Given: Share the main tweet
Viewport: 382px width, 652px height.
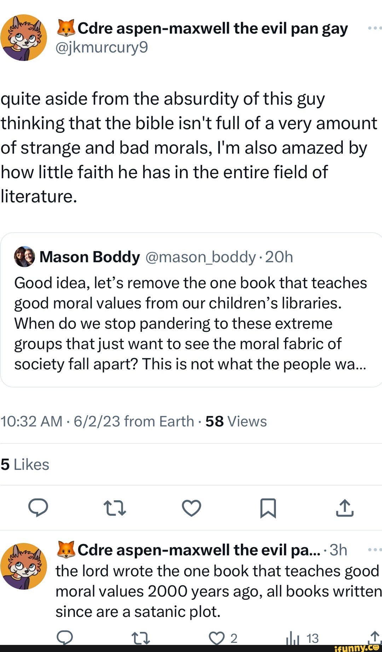Looking at the screenshot, I should 345,508.
